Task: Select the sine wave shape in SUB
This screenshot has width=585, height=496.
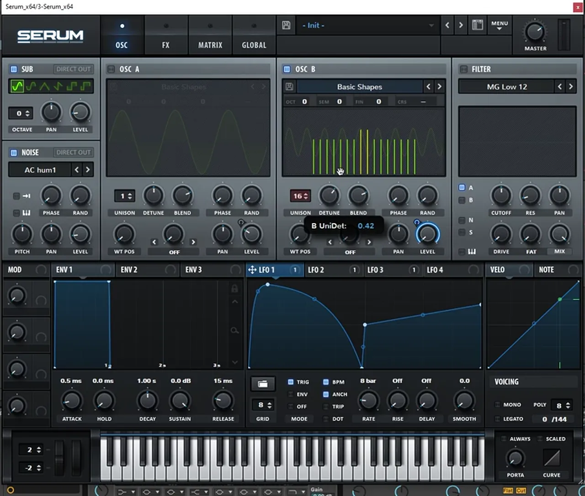Action: coord(17,86)
